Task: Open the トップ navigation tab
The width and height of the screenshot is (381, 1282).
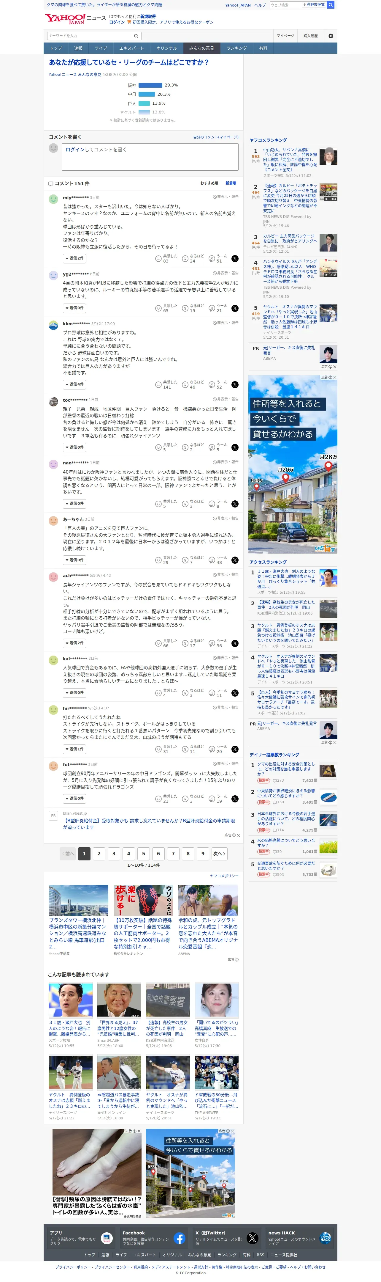Action: tap(56, 48)
